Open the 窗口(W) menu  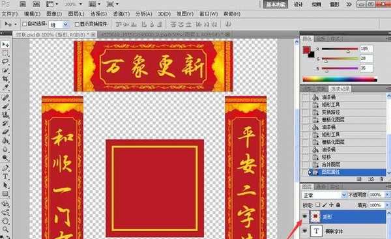[209, 14]
